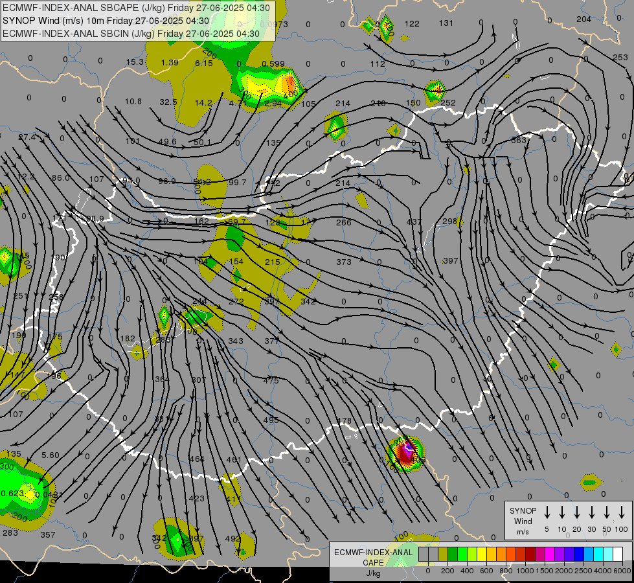Click the 423 value on the map

coord(196,498)
